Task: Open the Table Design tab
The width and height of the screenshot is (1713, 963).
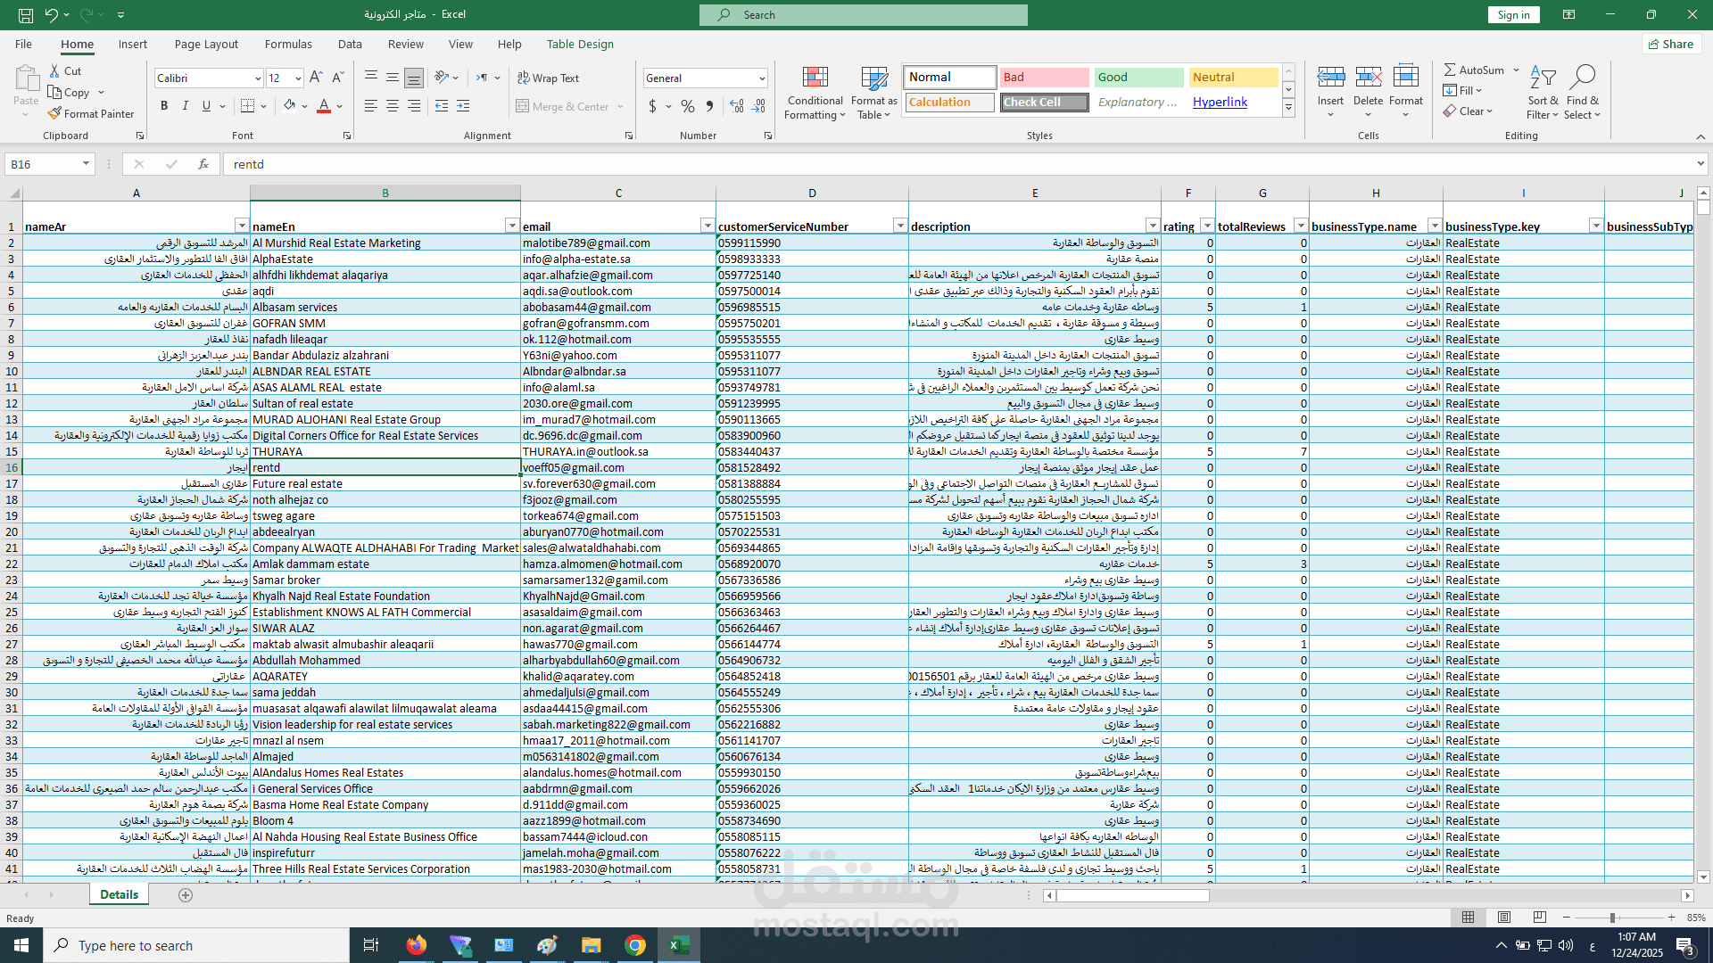Action: pos(580,44)
